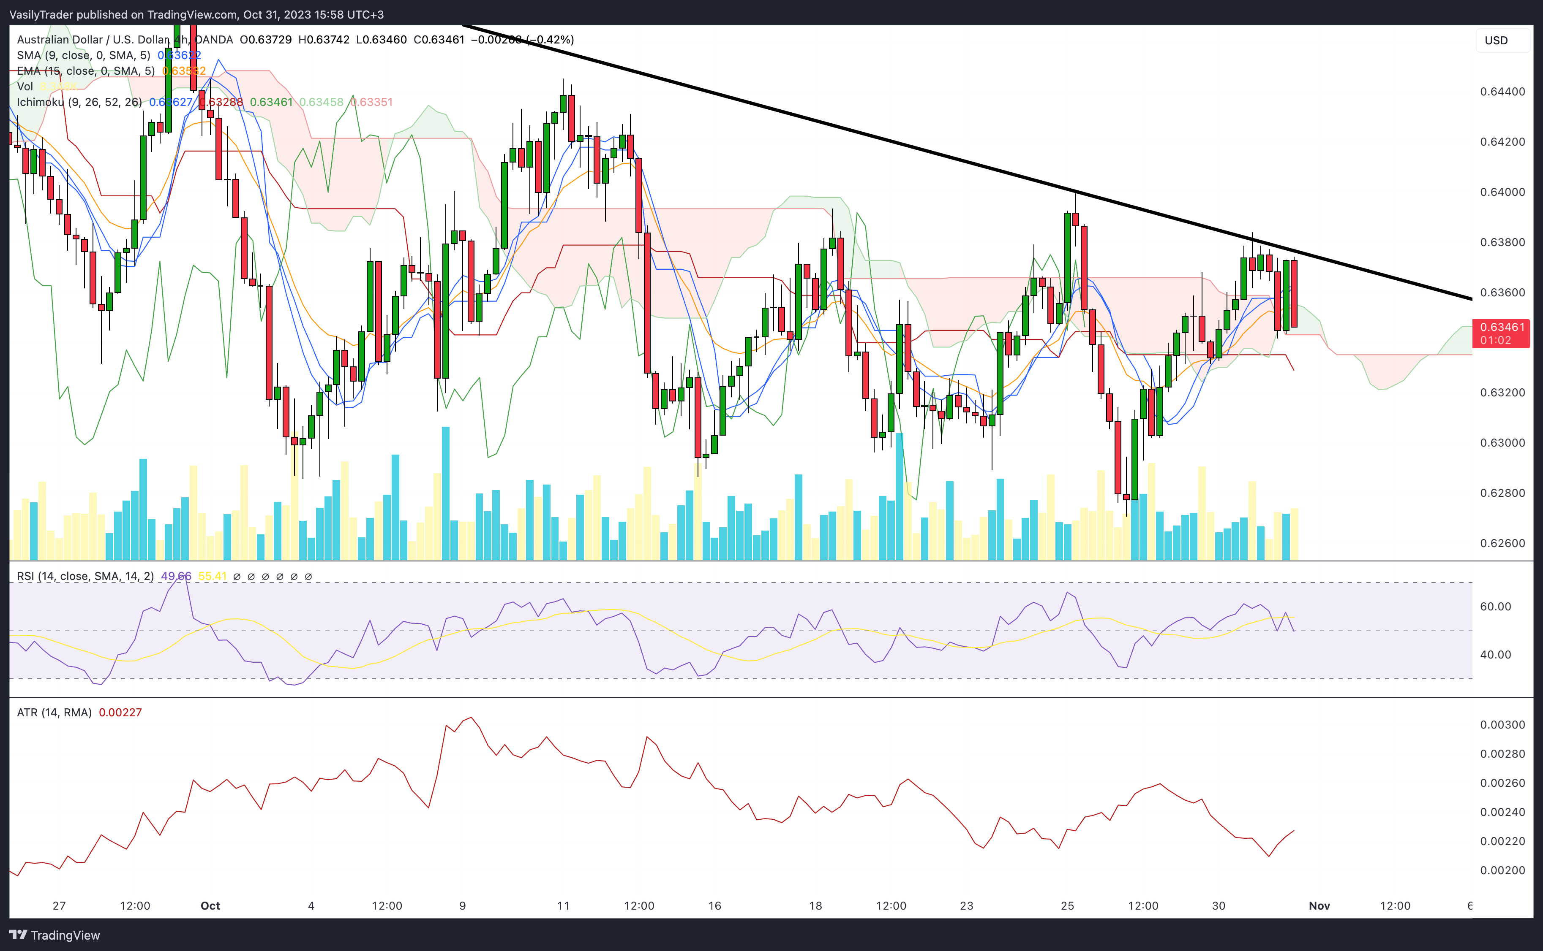Click the 0.00260 ATR scale label
Viewport: 1543px width, 951px height.
point(1503,784)
